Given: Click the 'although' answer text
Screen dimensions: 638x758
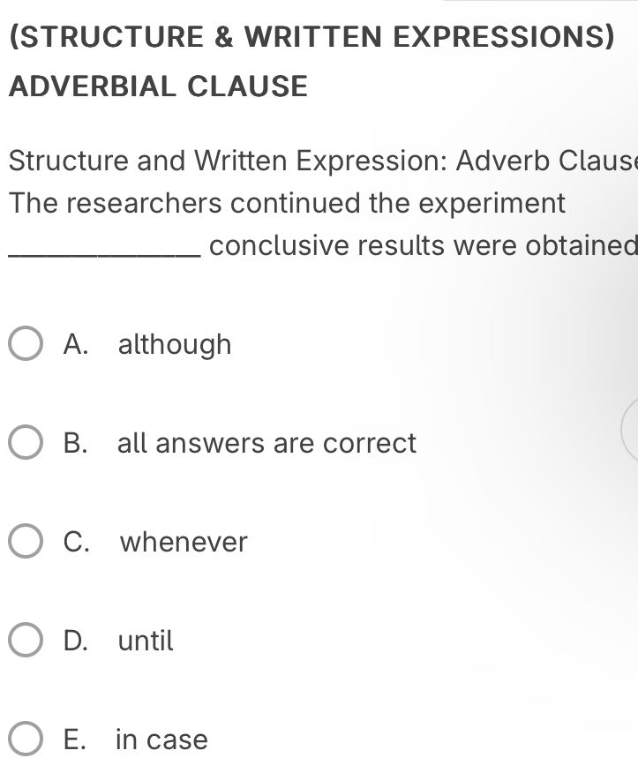Looking at the screenshot, I should [175, 345].
